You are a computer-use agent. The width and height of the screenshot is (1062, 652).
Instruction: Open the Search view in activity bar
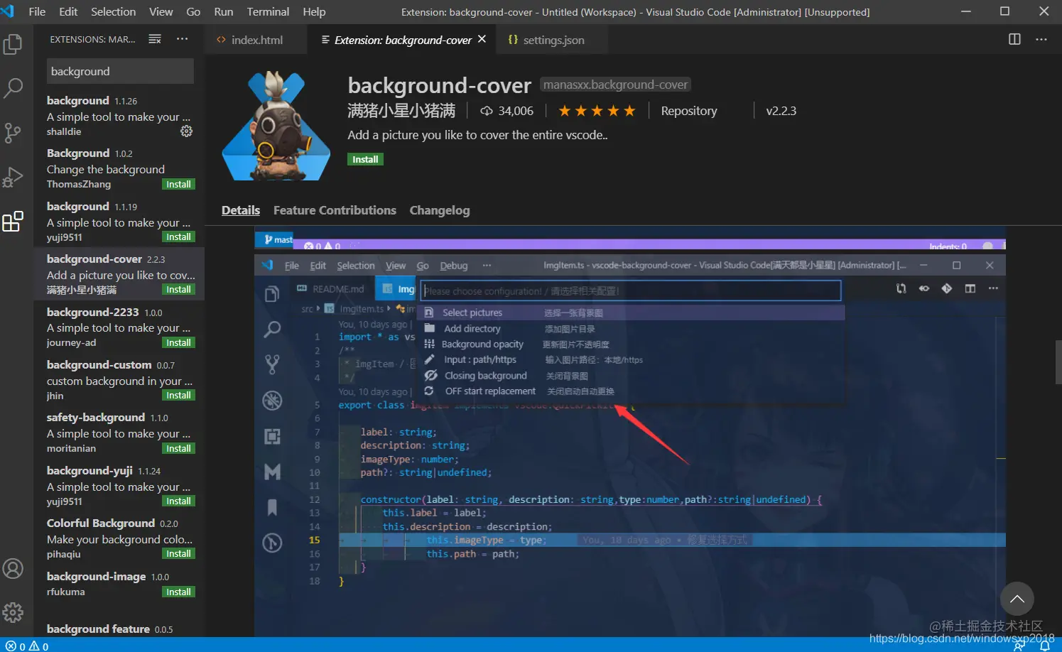point(13,89)
